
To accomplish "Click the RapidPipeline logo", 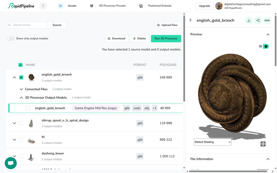I will [21, 6].
